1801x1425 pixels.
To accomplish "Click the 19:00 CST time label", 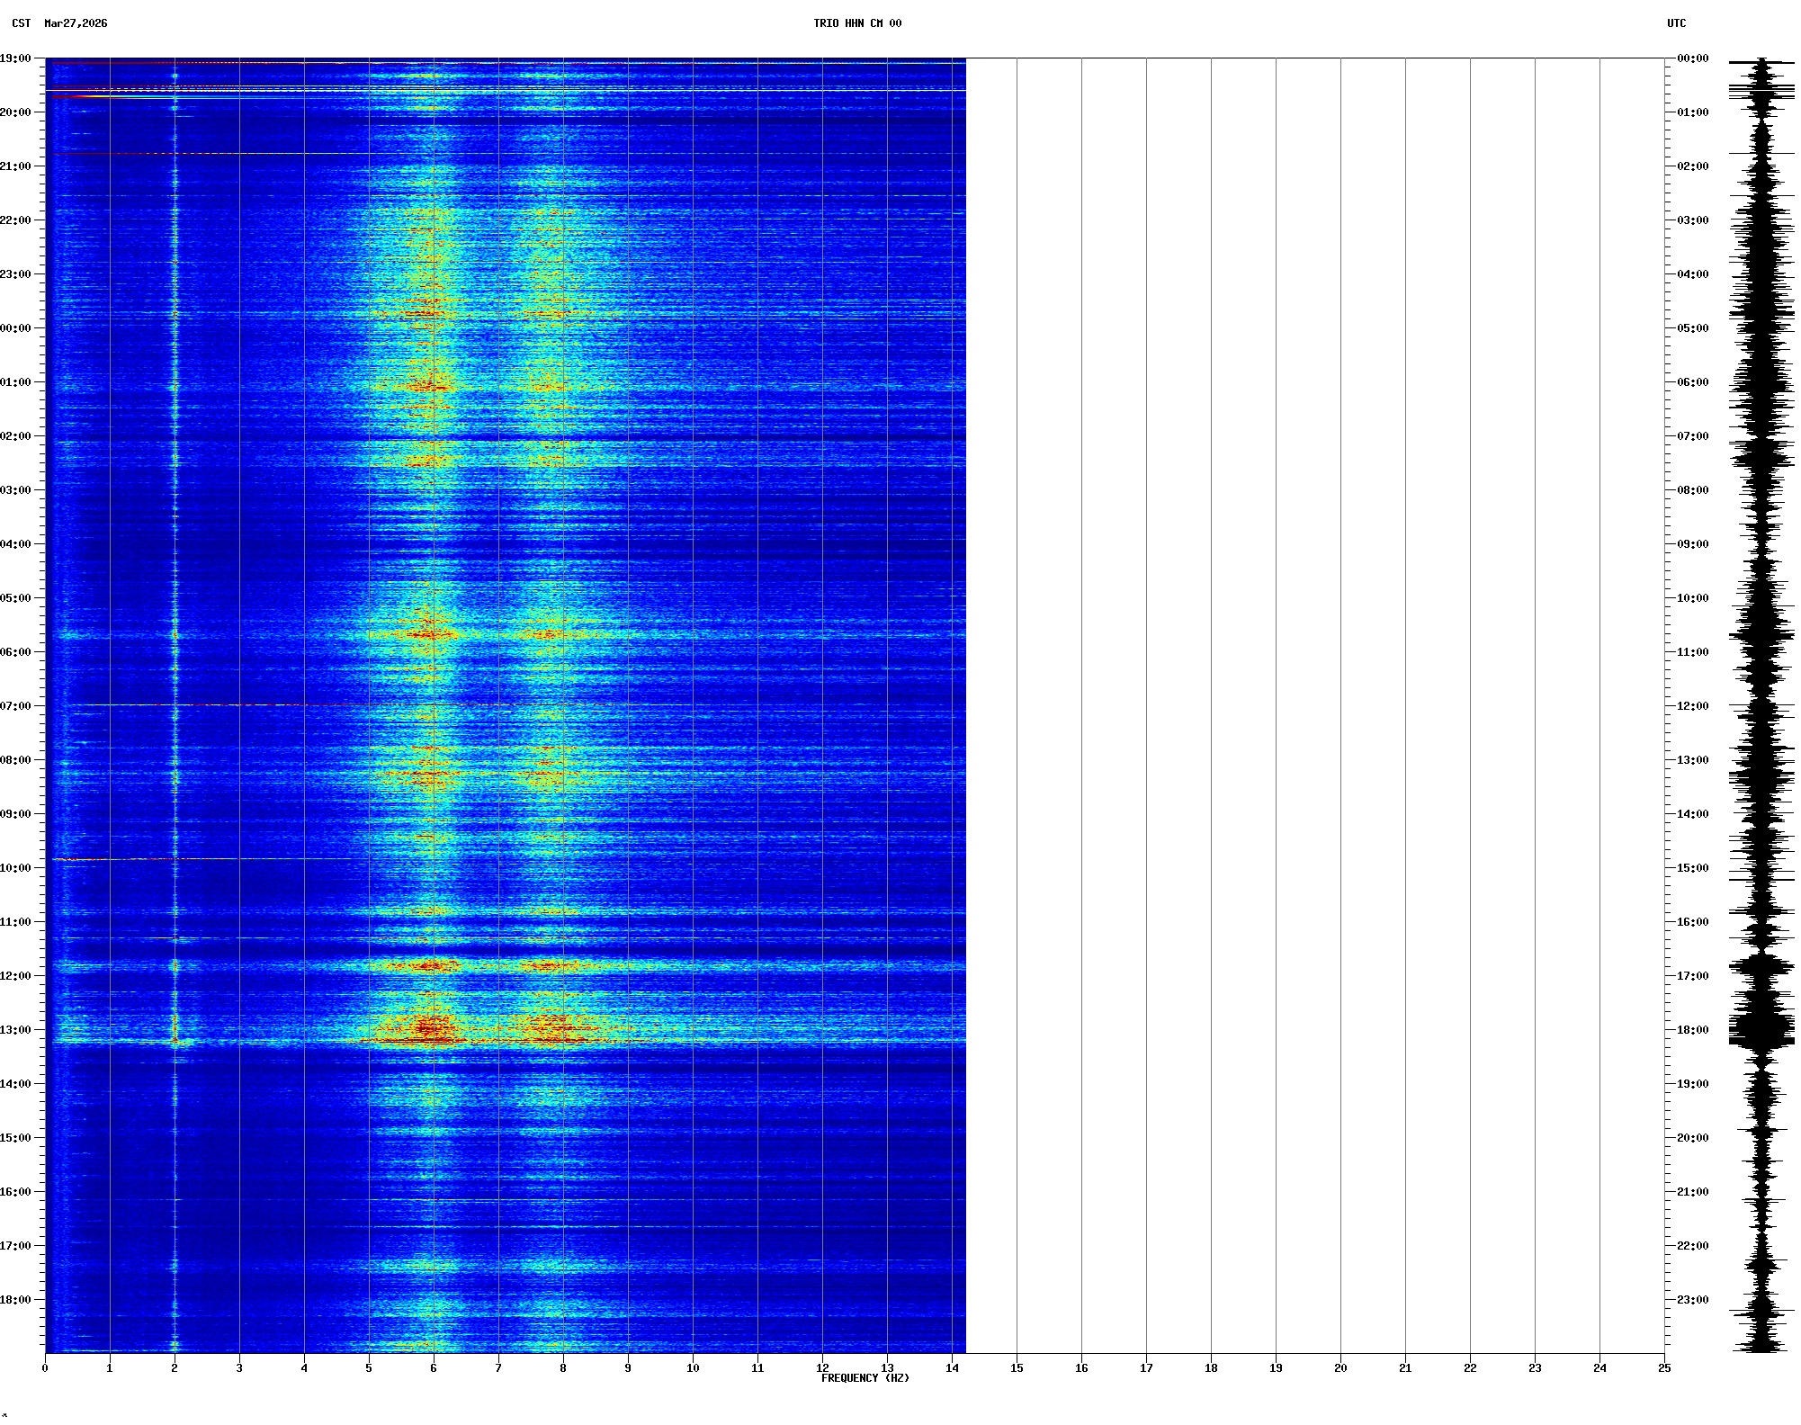I will (x=16, y=58).
